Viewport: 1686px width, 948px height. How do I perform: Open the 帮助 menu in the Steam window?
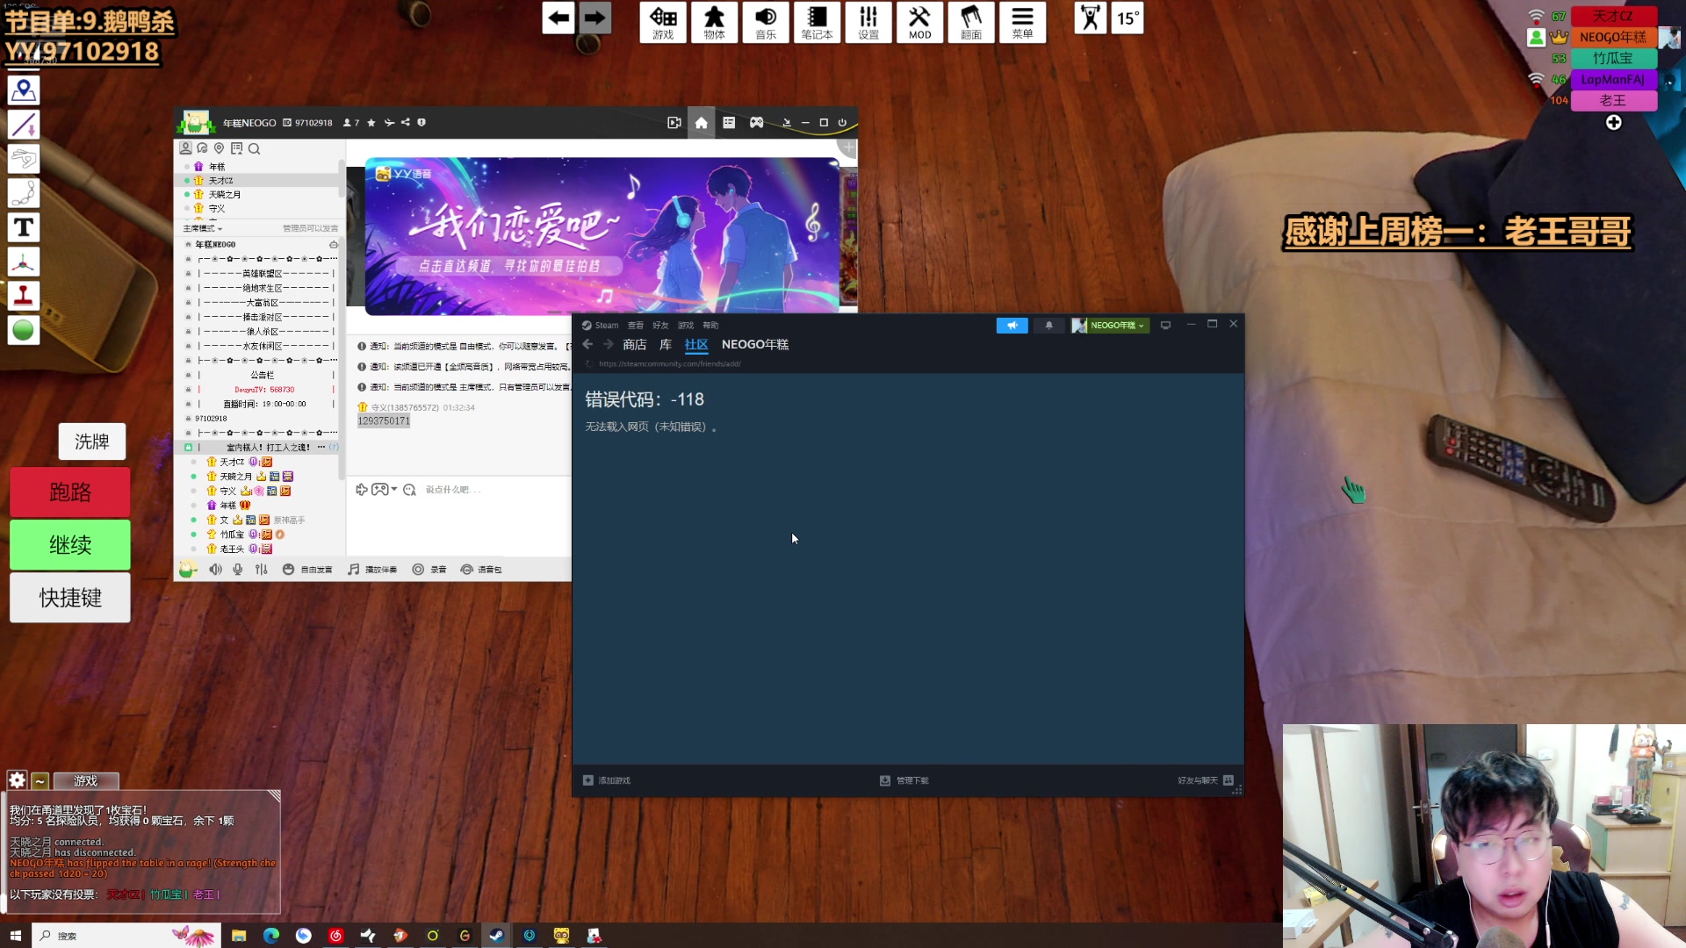[x=710, y=326]
